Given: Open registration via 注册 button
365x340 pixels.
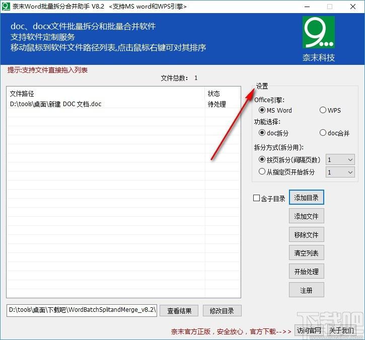Looking at the screenshot, I should (x=306, y=290).
